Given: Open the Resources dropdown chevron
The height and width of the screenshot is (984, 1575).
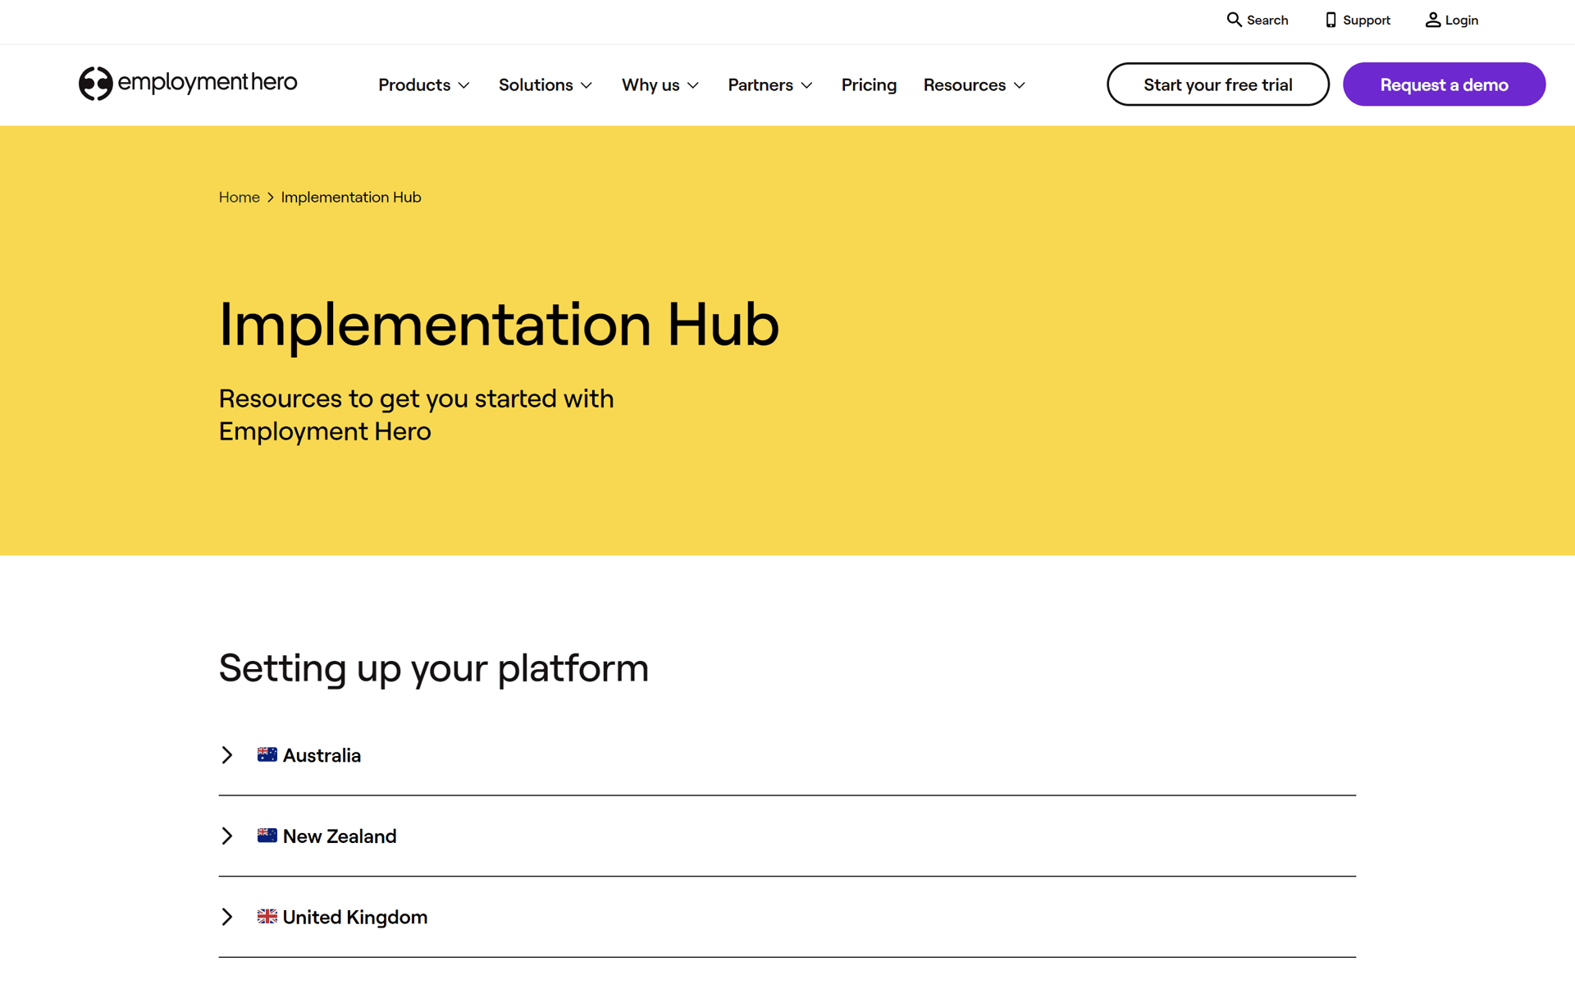Looking at the screenshot, I should (x=1020, y=85).
